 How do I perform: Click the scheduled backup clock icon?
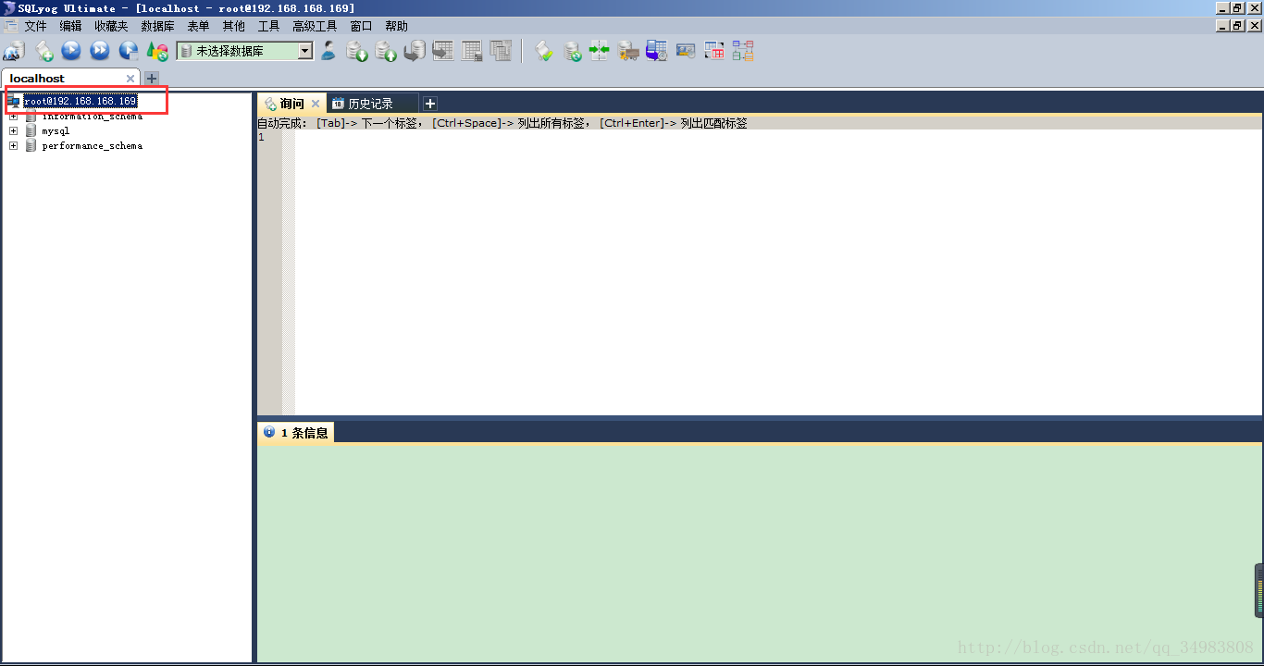tap(657, 51)
